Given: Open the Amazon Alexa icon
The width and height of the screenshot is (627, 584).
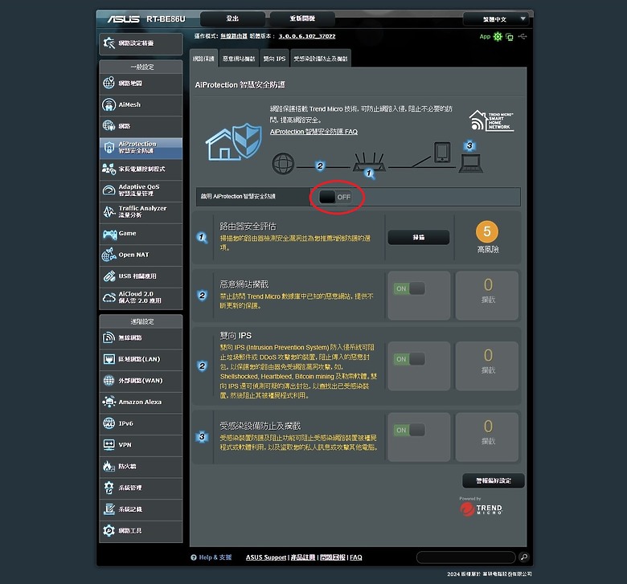Looking at the screenshot, I should coord(109,402).
